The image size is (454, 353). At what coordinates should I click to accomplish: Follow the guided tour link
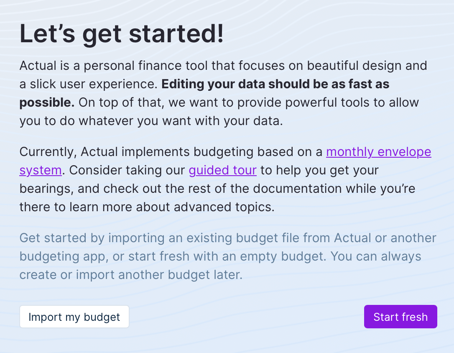click(x=222, y=170)
